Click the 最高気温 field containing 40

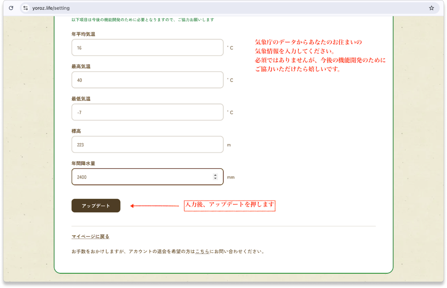click(x=147, y=80)
